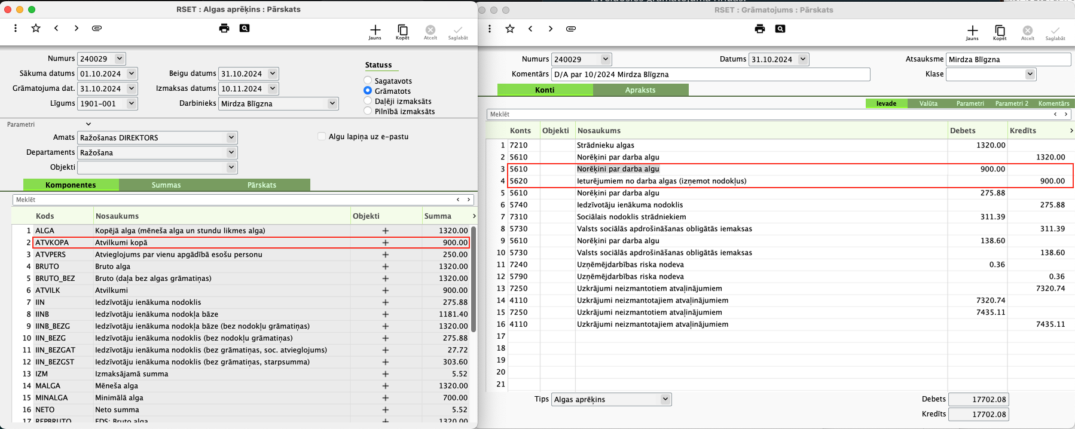1075x429 pixels.
Task: Click the Komponentes list vertical scrollbar
Action: (x=474, y=279)
